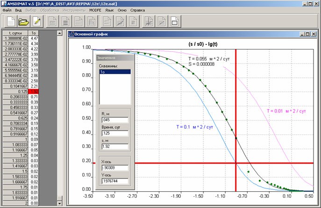321x208 pixels.
Task: Click the Основной график window title icon
Action: pyautogui.click(x=71, y=34)
